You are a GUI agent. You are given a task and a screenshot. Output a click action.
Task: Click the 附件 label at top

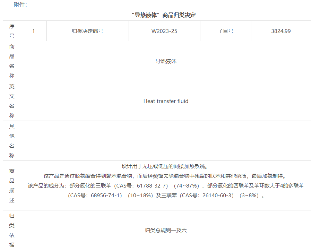20,5
